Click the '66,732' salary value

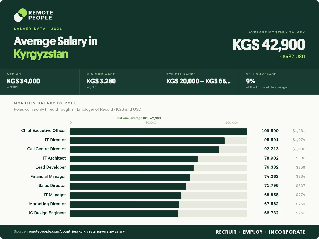pos(271,213)
